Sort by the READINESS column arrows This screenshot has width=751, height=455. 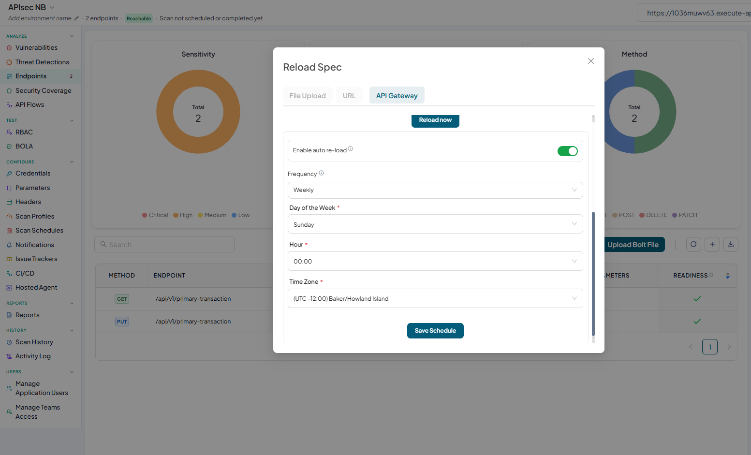[728, 276]
